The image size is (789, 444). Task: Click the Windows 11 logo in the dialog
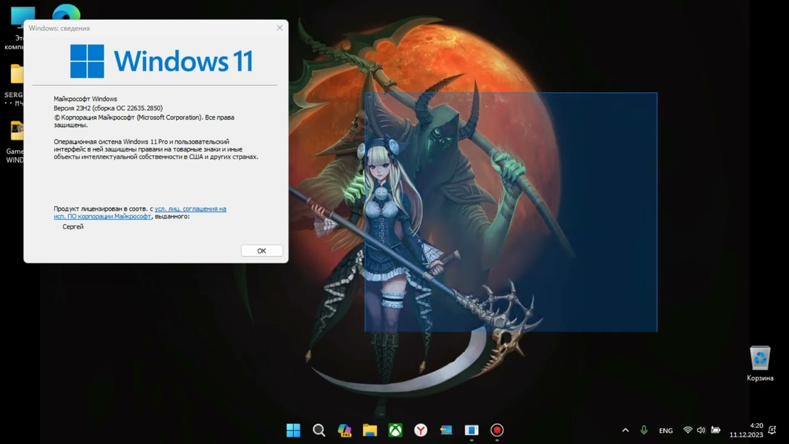161,61
